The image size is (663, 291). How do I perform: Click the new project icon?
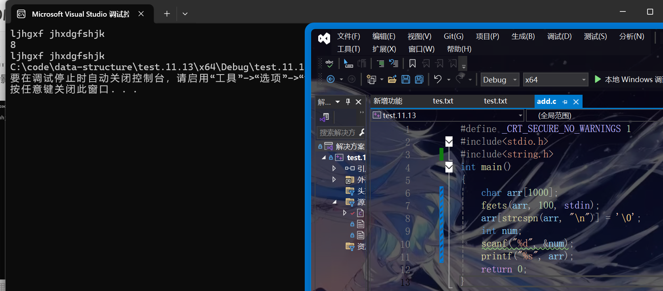371,79
